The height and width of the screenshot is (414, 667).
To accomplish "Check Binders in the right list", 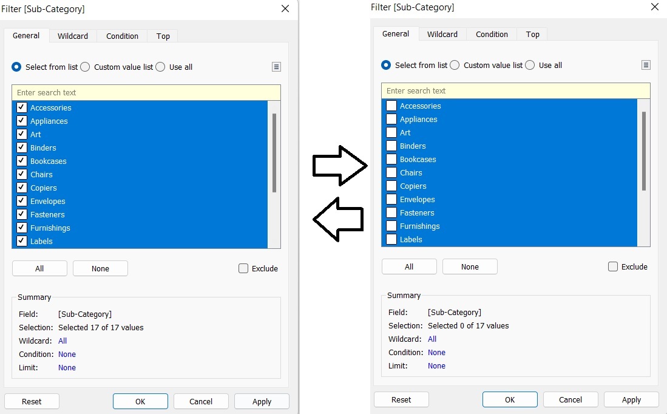I will pos(391,146).
